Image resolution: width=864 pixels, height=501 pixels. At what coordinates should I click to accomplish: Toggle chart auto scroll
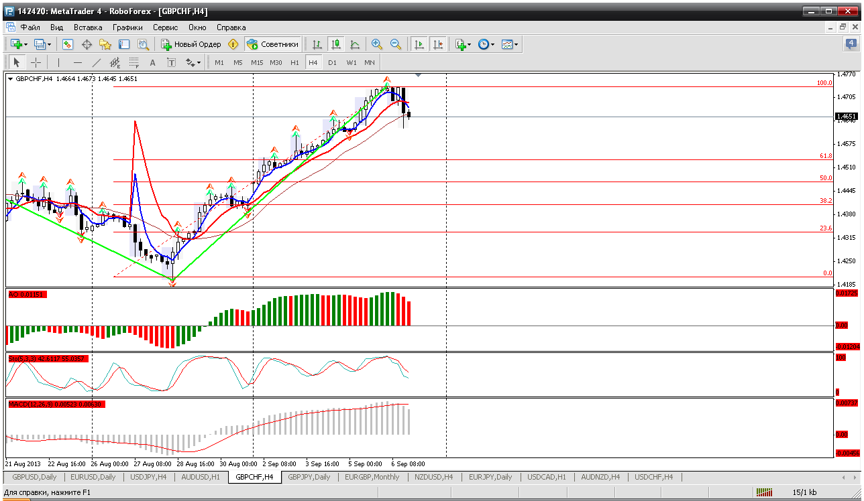[419, 44]
